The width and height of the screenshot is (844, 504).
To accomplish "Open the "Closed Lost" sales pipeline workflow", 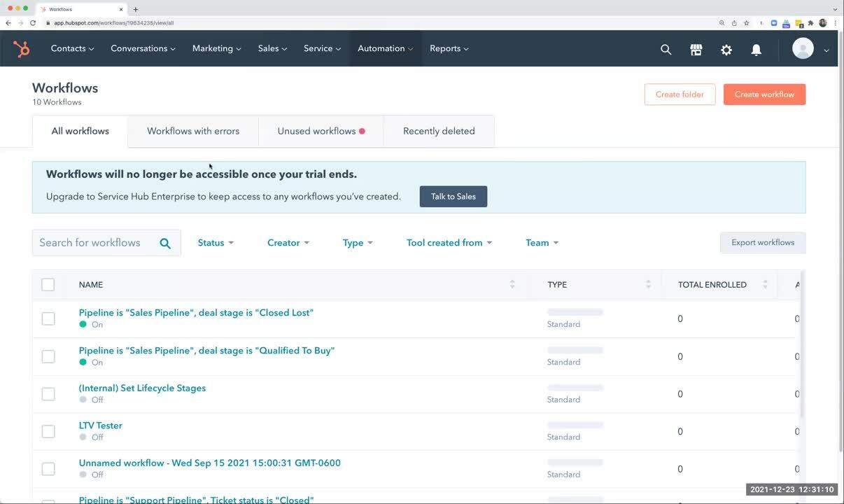I will click(x=196, y=313).
